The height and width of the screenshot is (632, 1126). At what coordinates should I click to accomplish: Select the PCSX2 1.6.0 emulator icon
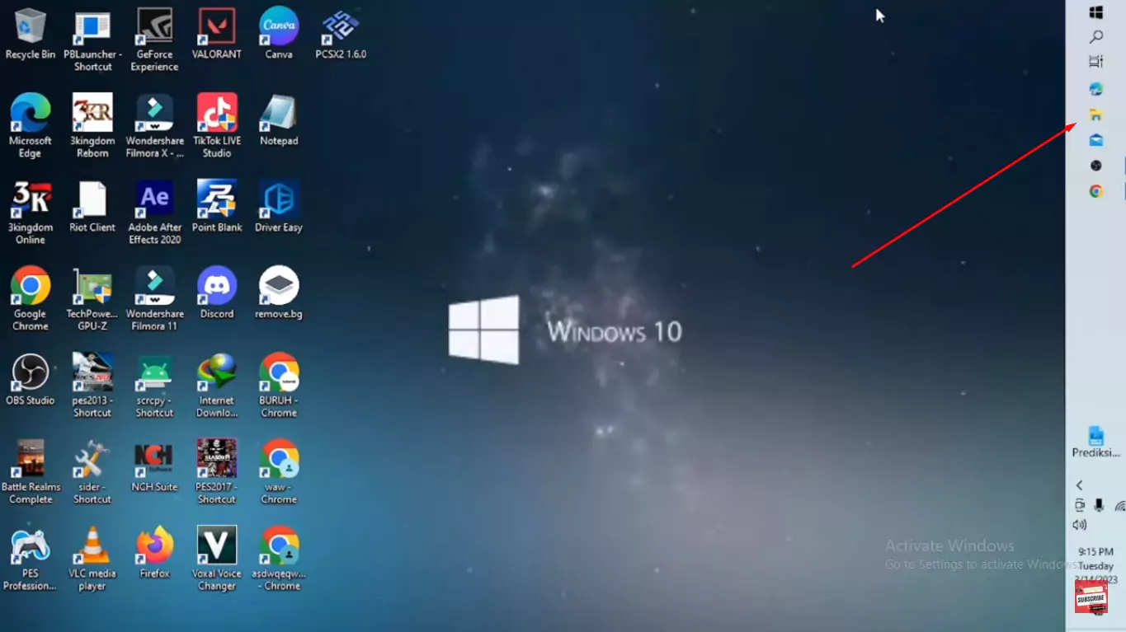tap(341, 35)
